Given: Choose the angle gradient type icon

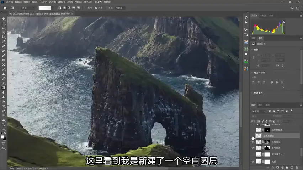Looking at the screenshot, I should point(69,8).
